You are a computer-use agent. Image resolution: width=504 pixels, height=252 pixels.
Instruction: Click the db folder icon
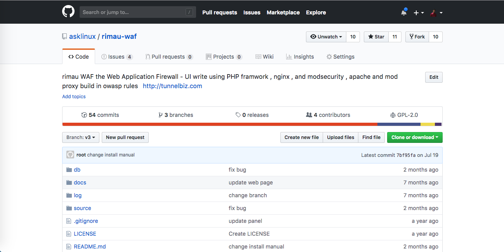pyautogui.click(x=69, y=170)
